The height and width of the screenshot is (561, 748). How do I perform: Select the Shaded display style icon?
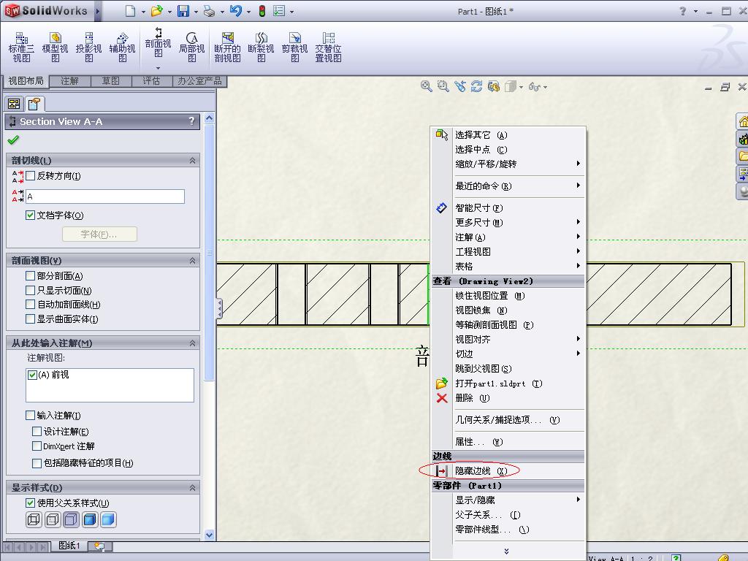coord(108,519)
